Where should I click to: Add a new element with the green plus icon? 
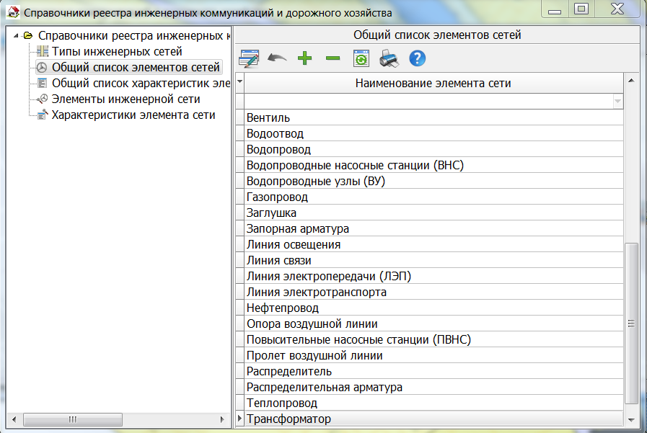[x=304, y=58]
